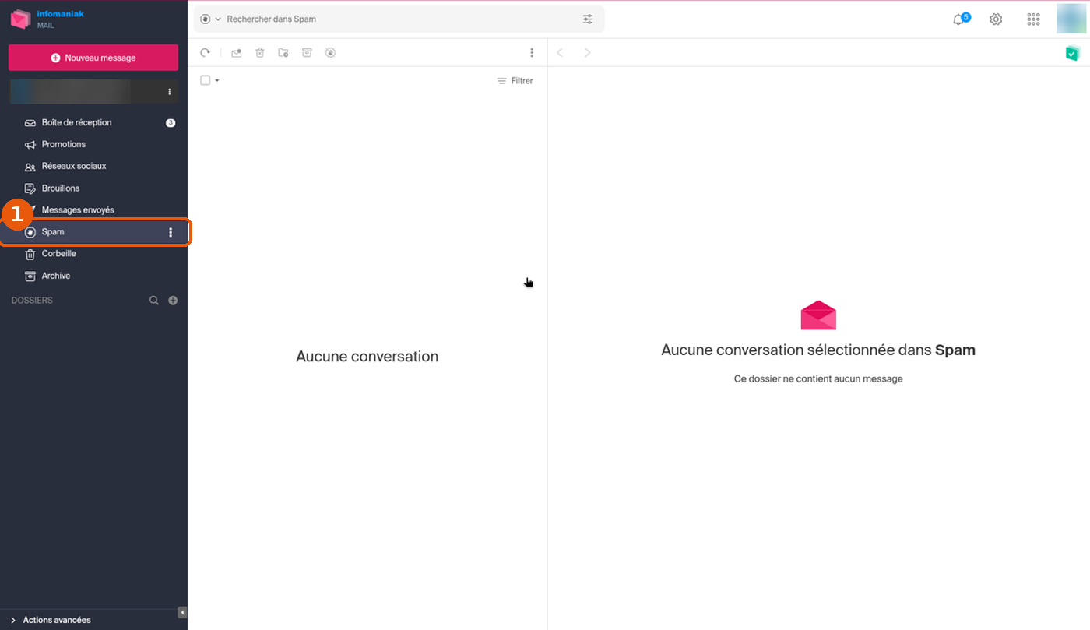1090x630 pixels.
Task: Expand the search scope dropdown chevron
Action: point(218,19)
